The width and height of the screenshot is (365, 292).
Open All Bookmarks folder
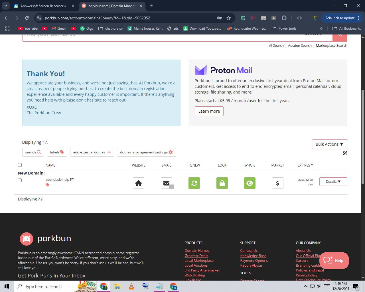347,29
